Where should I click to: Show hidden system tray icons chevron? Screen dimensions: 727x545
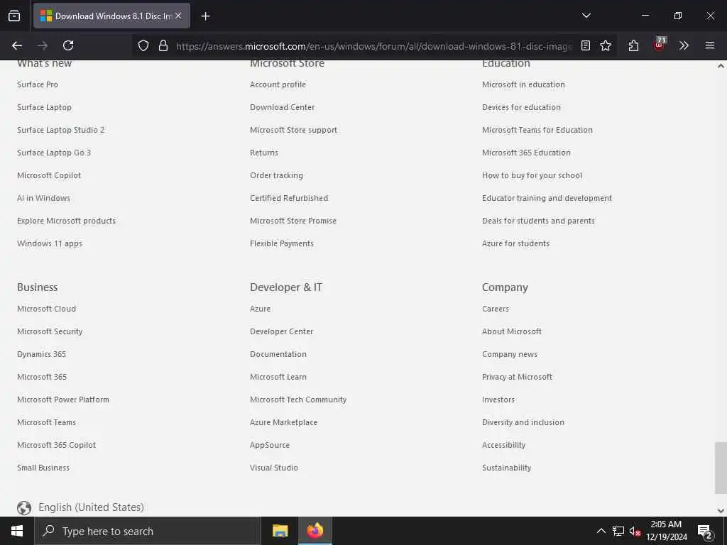(601, 531)
